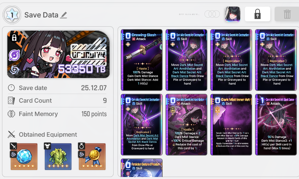
Task: Select the green leaf armor equipment
Action: click(58, 157)
